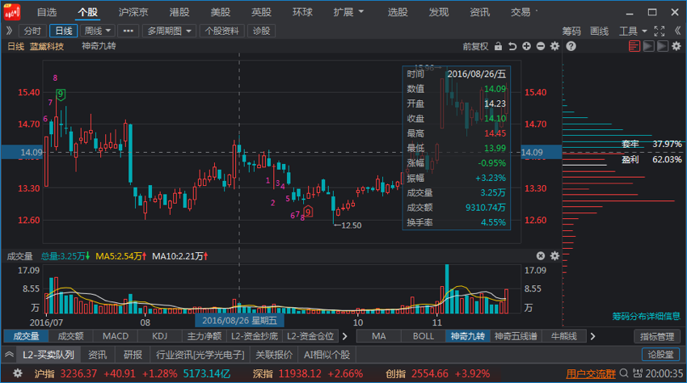Screen dimensions: 687x383
Task: Select 成交额 indicator tab
Action: pos(70,336)
